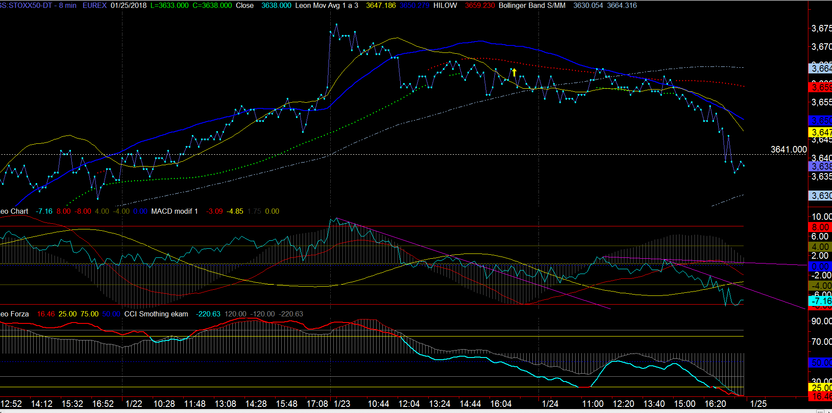Select the CCI Smothing ekam label
The image size is (832, 413).
[x=156, y=314]
